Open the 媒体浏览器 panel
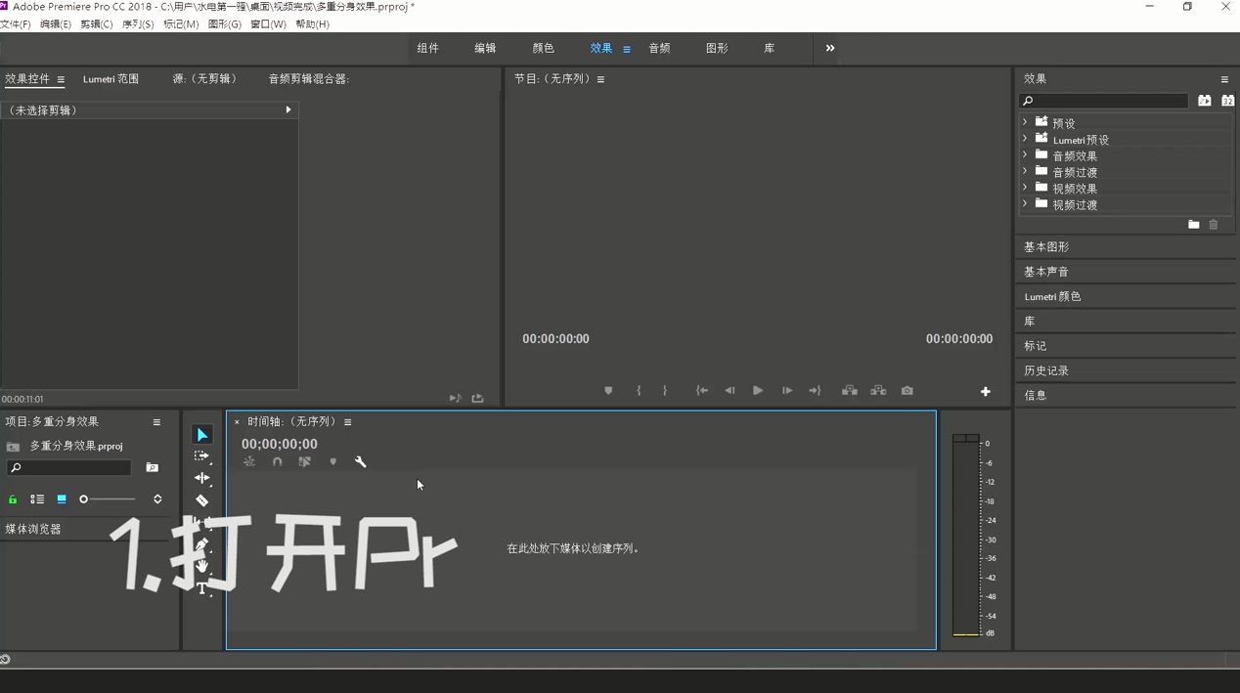 click(33, 529)
